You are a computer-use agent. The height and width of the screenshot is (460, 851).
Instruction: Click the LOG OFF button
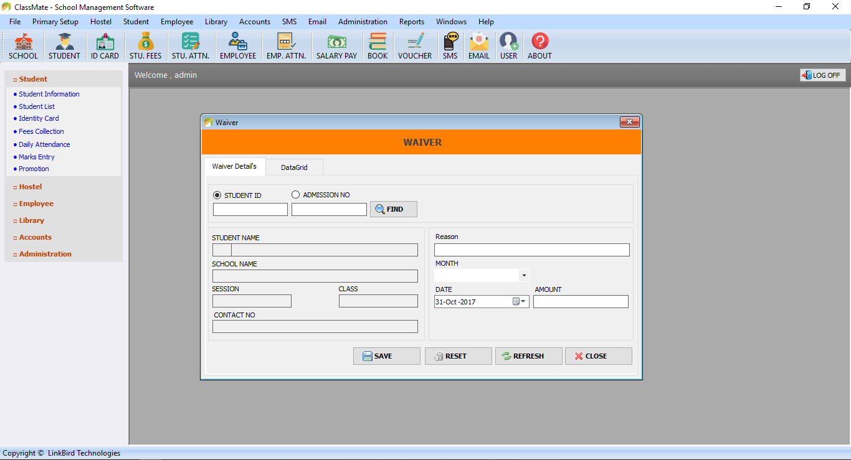(822, 75)
